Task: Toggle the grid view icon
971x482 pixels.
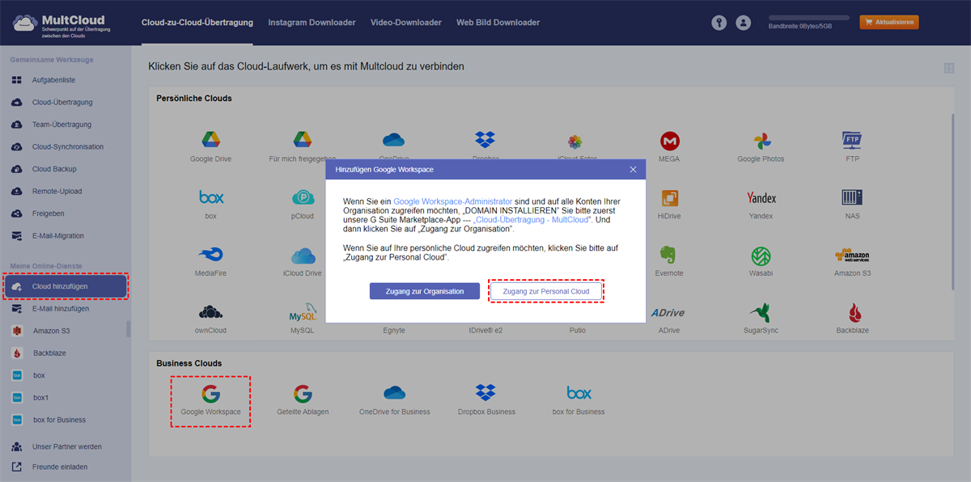Action: (948, 68)
